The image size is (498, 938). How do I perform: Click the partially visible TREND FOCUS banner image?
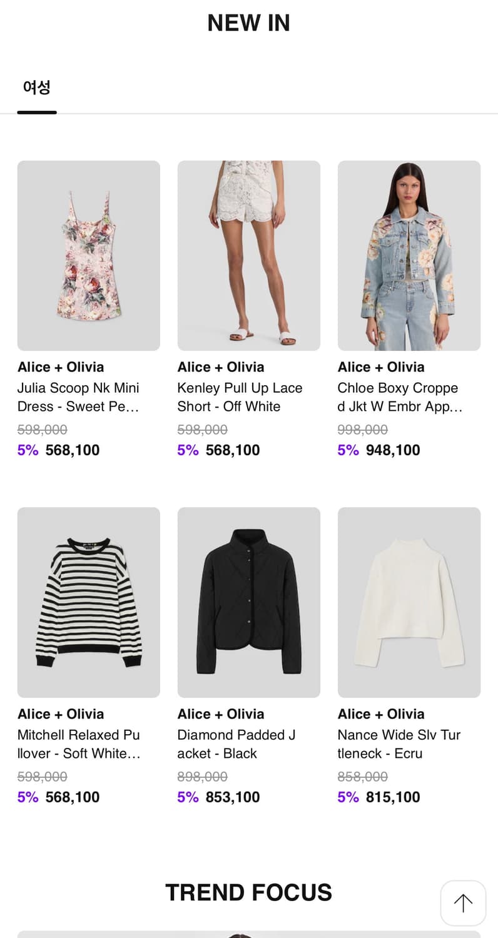click(x=248, y=935)
